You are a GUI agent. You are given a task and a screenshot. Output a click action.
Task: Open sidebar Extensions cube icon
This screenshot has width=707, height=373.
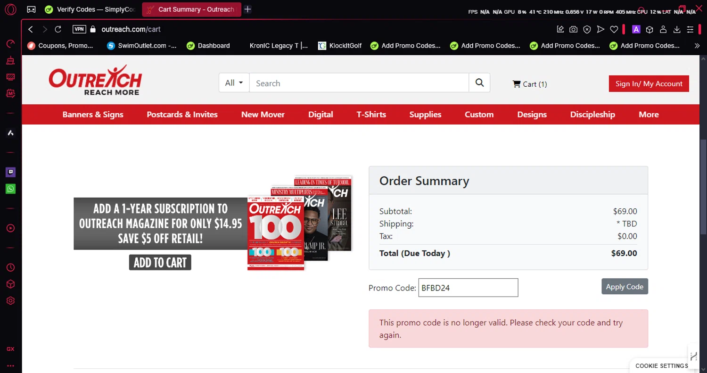point(10,284)
